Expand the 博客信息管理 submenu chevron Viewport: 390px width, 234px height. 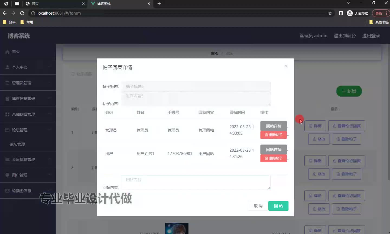49,99
